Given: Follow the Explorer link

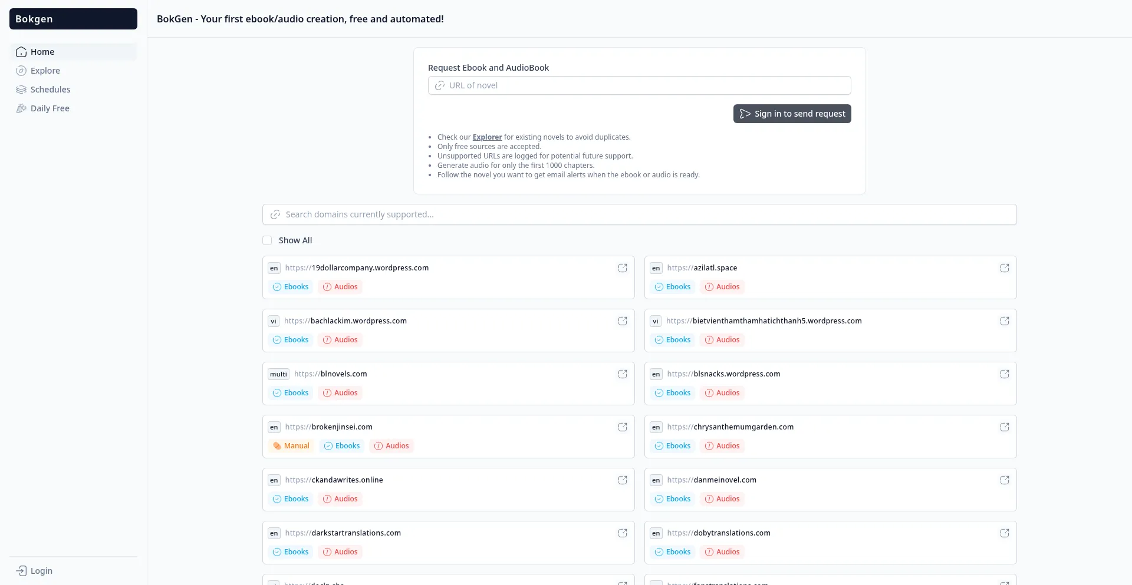Looking at the screenshot, I should (x=487, y=137).
